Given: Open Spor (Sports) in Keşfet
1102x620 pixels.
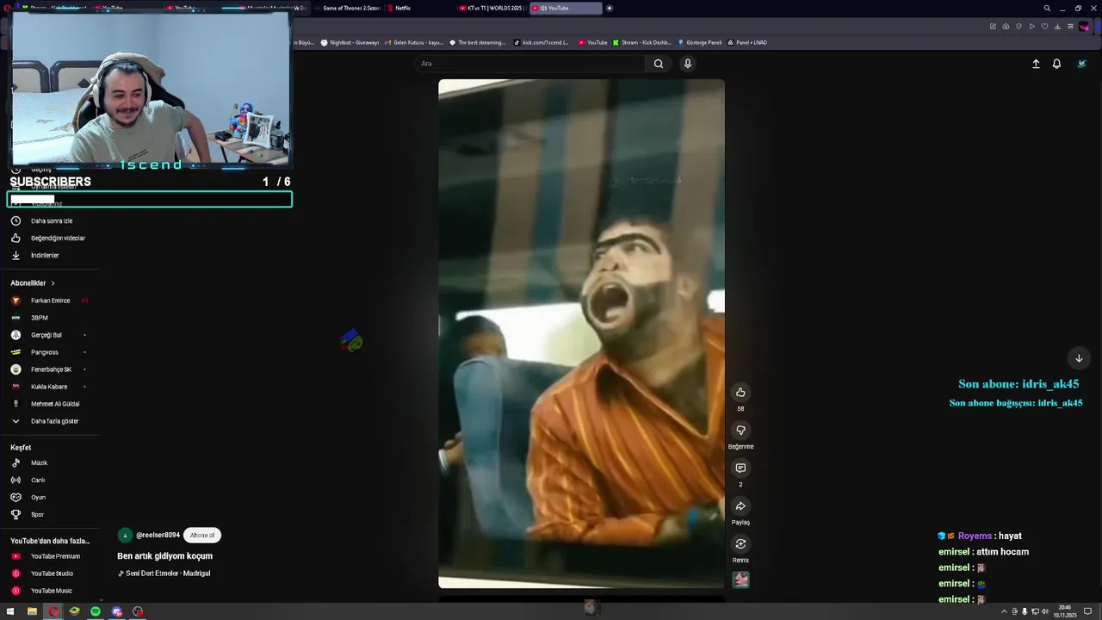Looking at the screenshot, I should tap(37, 515).
